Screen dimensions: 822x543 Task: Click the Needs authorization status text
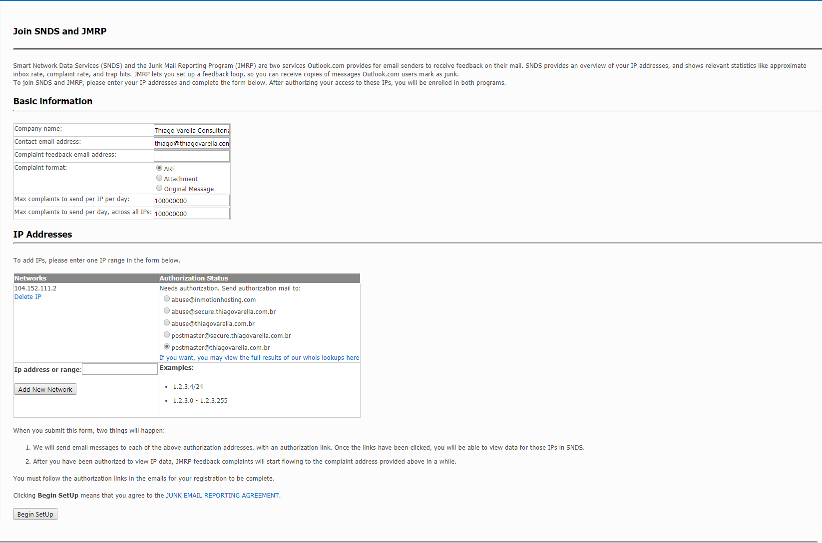230,288
